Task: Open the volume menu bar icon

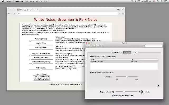Action: [x=150, y=1]
